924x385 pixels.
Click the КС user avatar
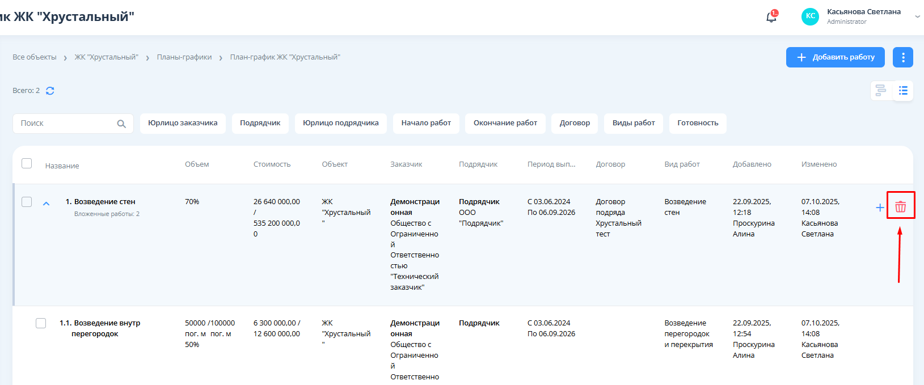(x=810, y=16)
